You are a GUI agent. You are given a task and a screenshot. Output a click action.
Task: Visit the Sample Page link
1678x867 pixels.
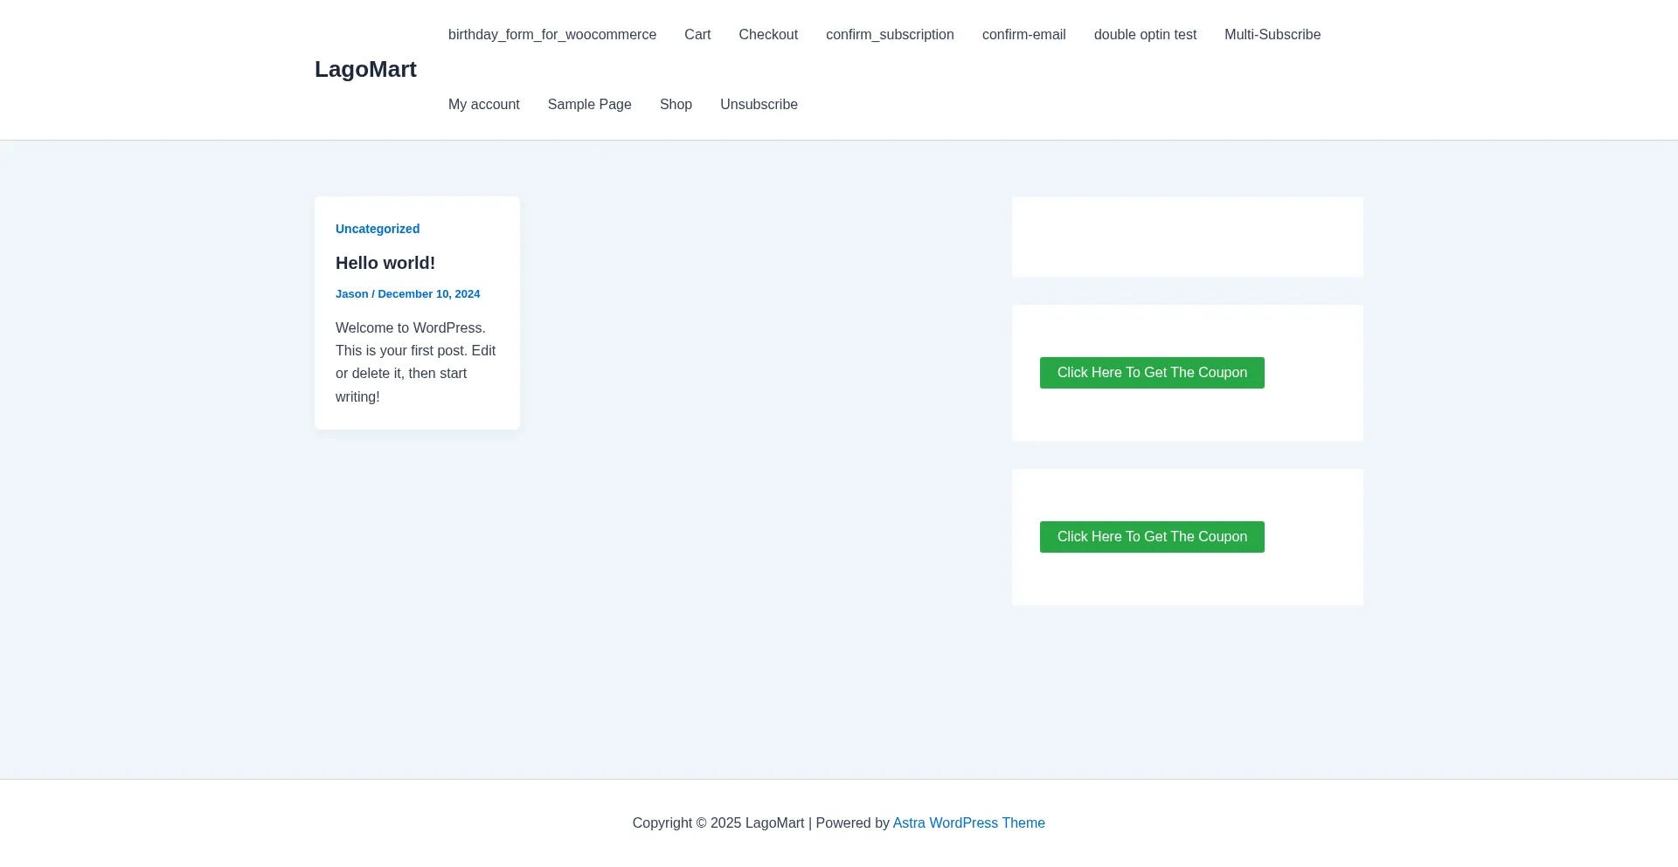coord(589,105)
